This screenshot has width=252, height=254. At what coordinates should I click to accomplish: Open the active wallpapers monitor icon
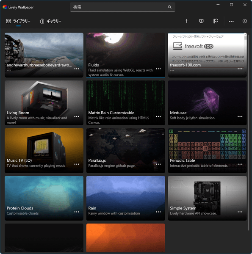(201, 21)
